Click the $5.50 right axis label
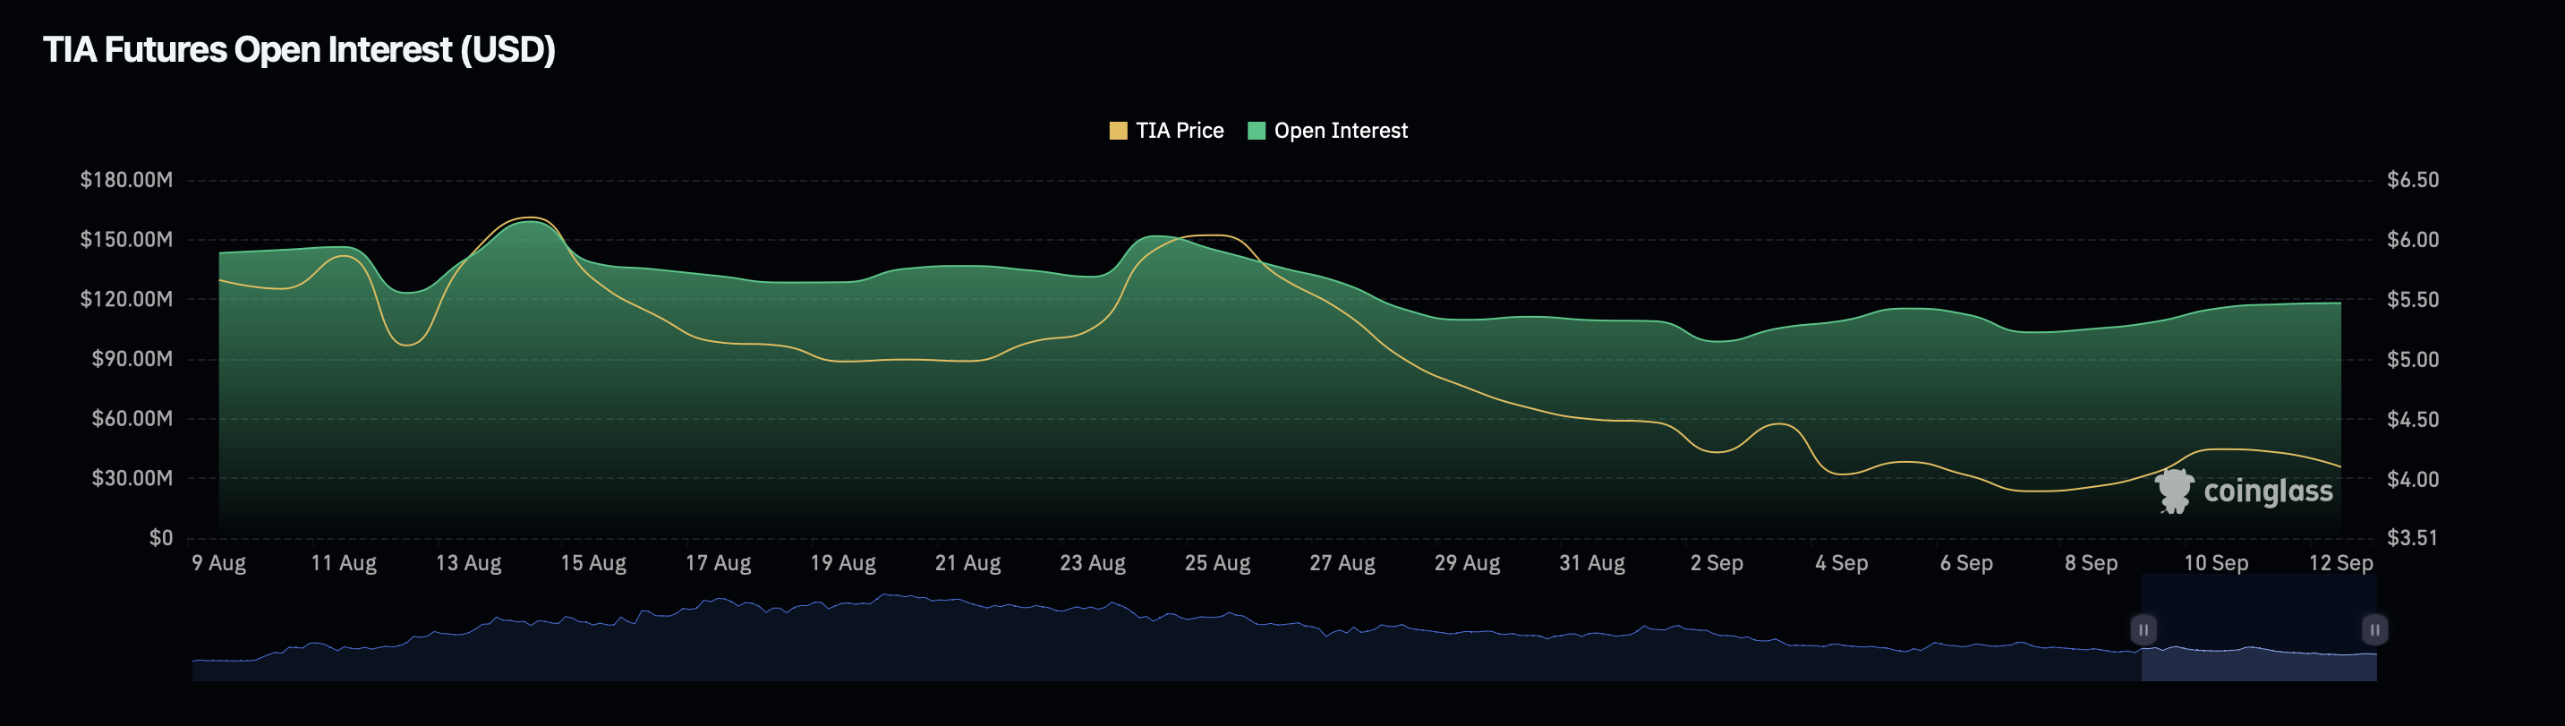The image size is (2565, 726). click(x=2413, y=300)
